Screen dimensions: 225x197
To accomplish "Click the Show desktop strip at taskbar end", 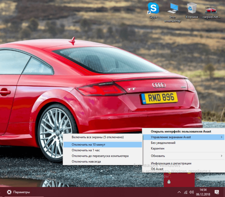I will (224, 192).
